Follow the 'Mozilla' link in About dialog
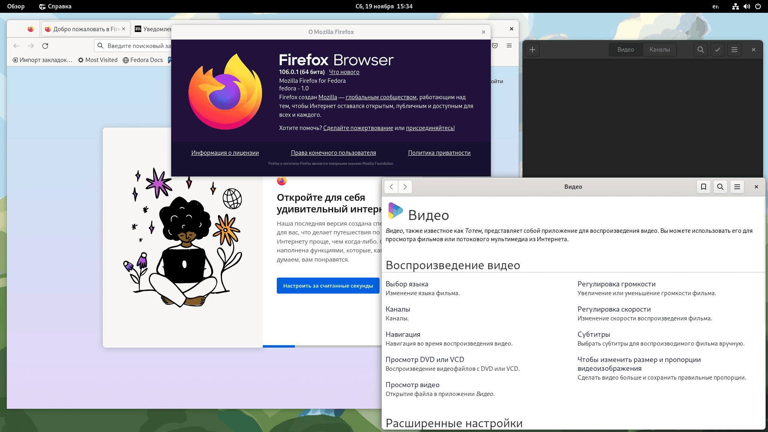 point(328,97)
